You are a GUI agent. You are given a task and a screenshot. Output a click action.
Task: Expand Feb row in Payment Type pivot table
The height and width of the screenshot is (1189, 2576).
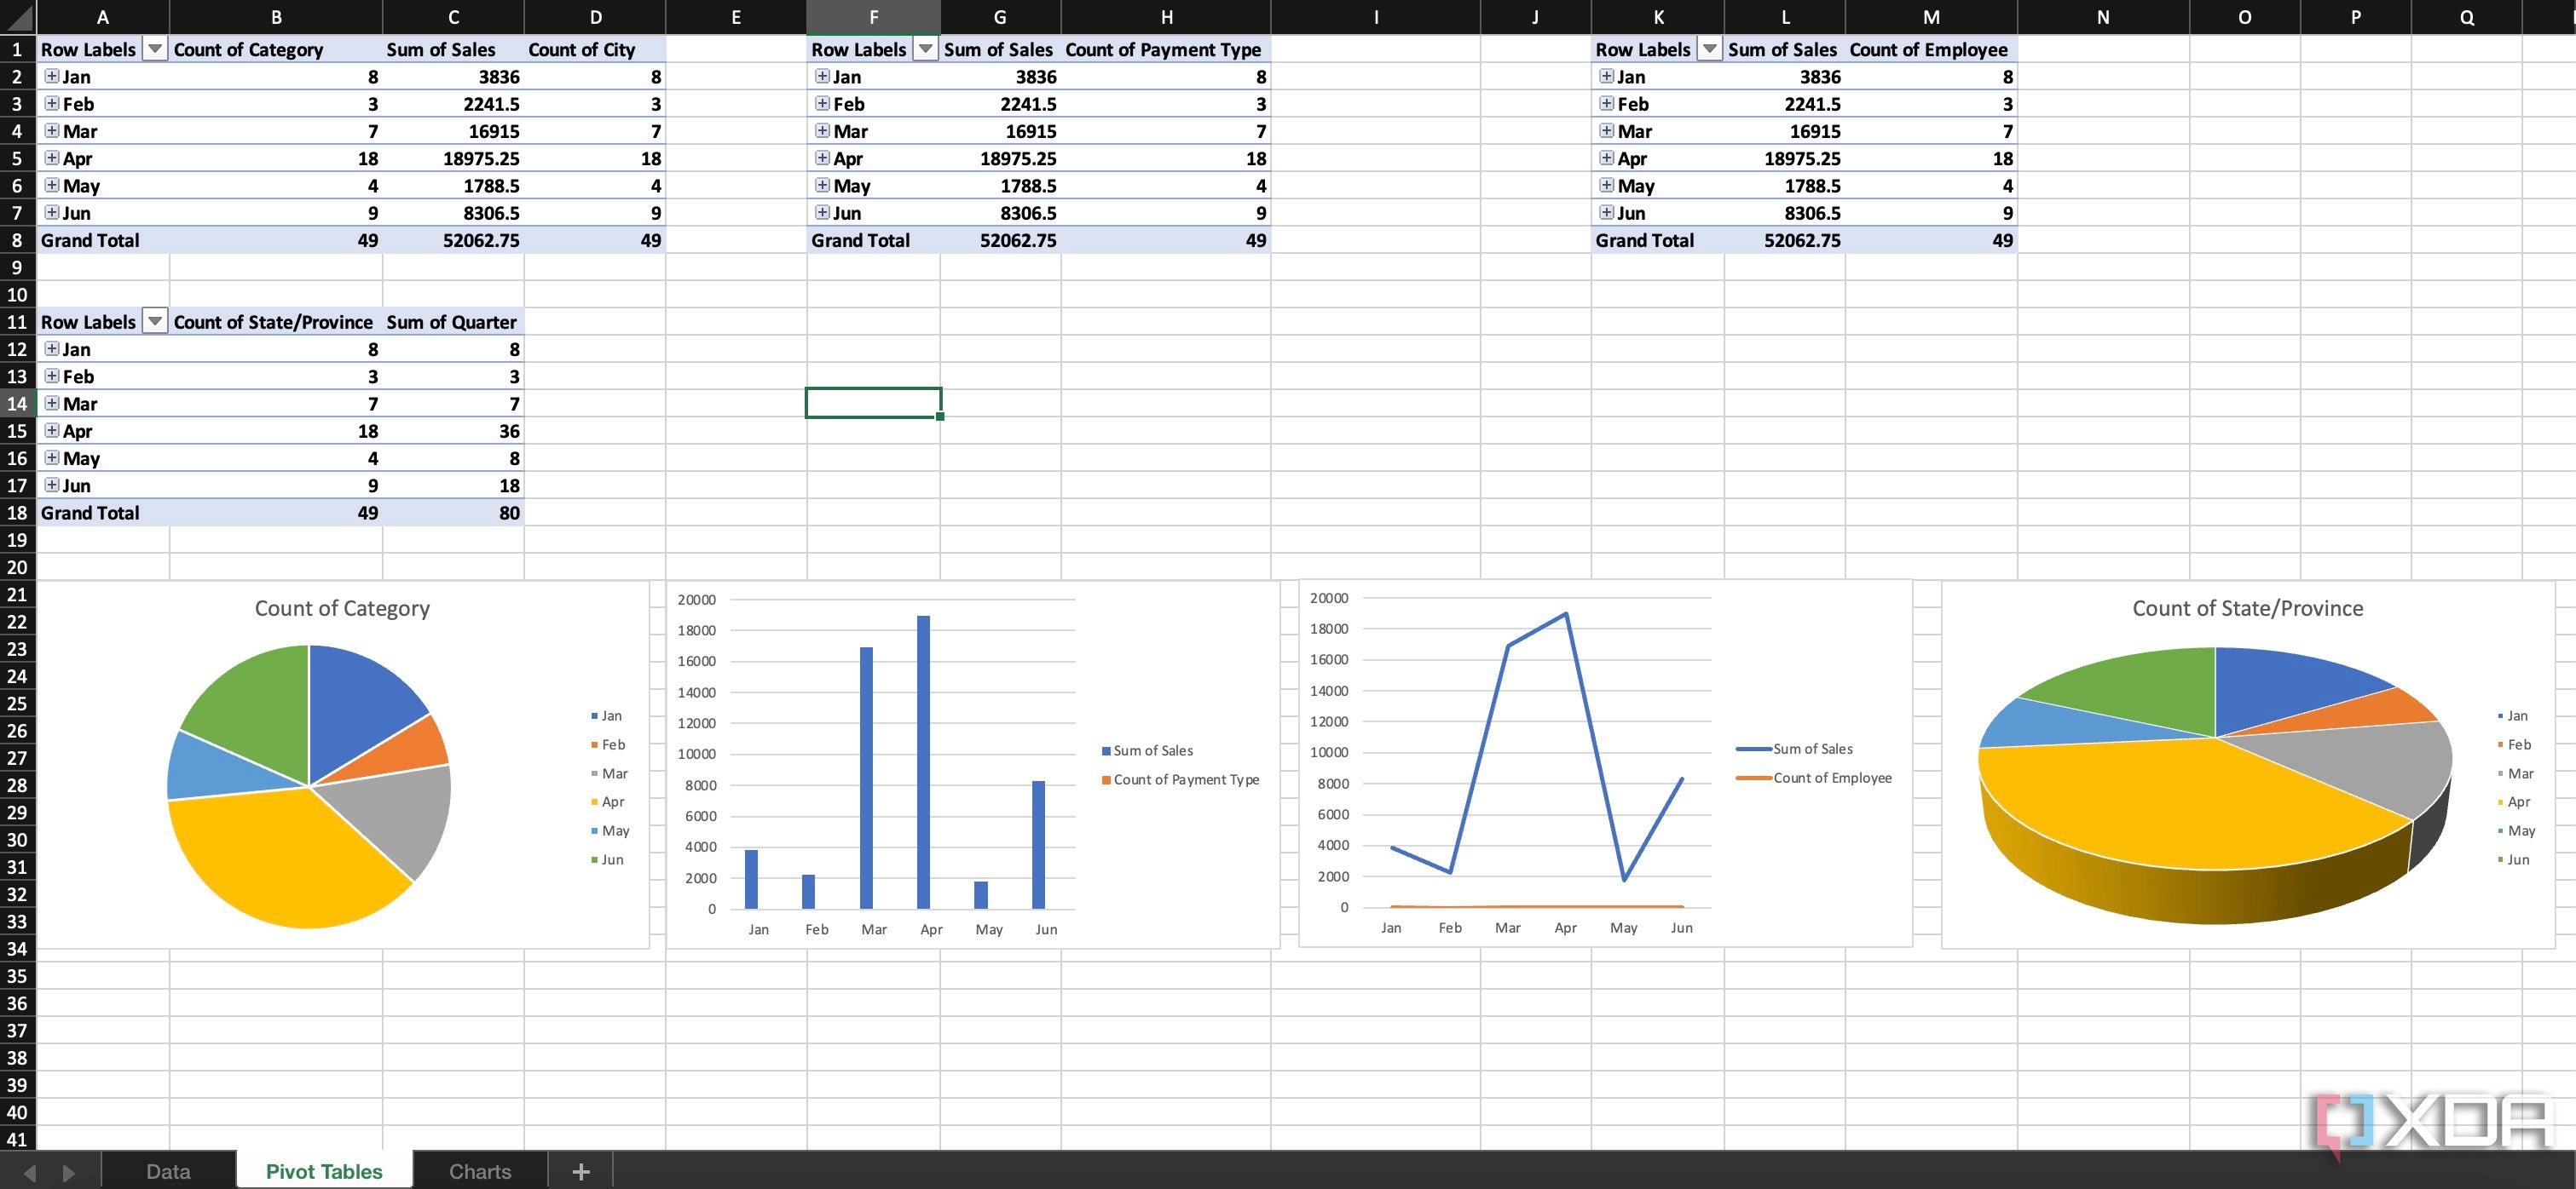tap(822, 103)
